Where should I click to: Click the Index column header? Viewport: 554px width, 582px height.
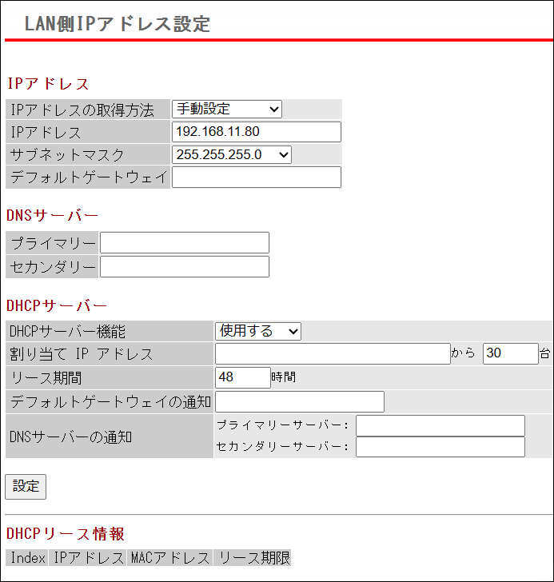coord(27,558)
